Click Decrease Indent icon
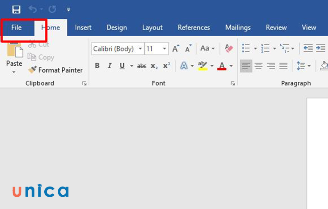The image size is (328, 209). tap(308, 48)
